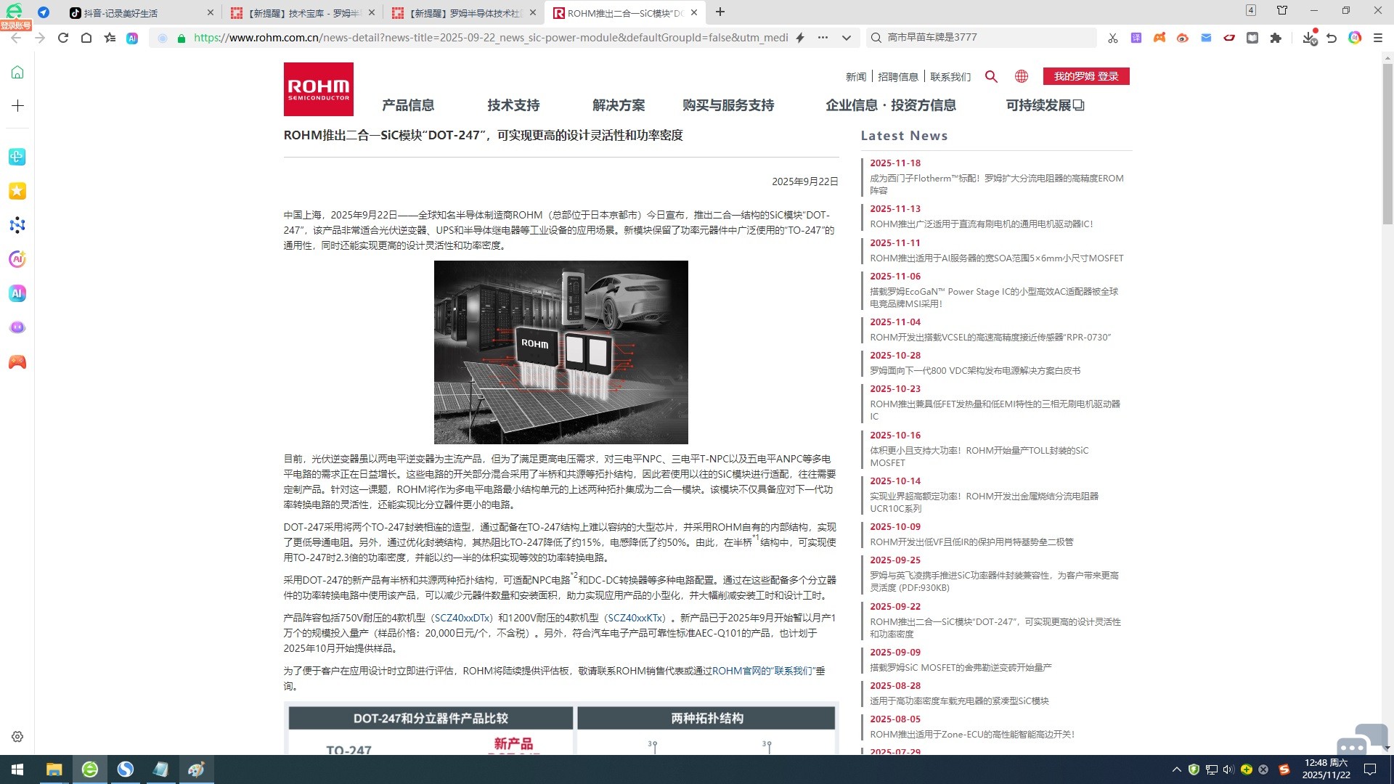Open the 产品信息 navigation menu
This screenshot has height=784, width=1394.
[408, 105]
